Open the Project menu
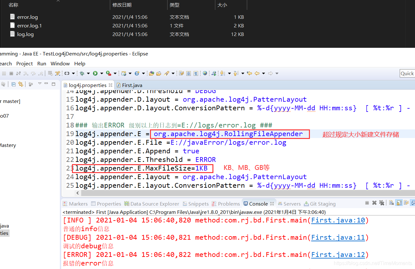415x269 pixels. (25, 63)
